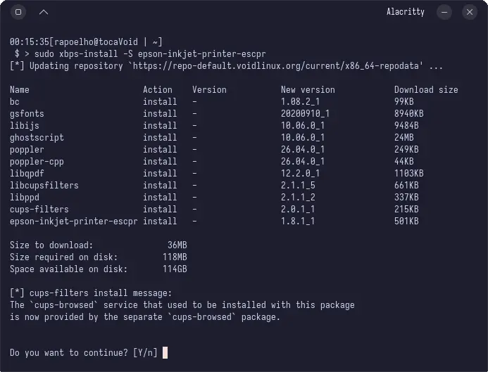
Task: Click the Alacritty title text
Action: [x=405, y=12]
